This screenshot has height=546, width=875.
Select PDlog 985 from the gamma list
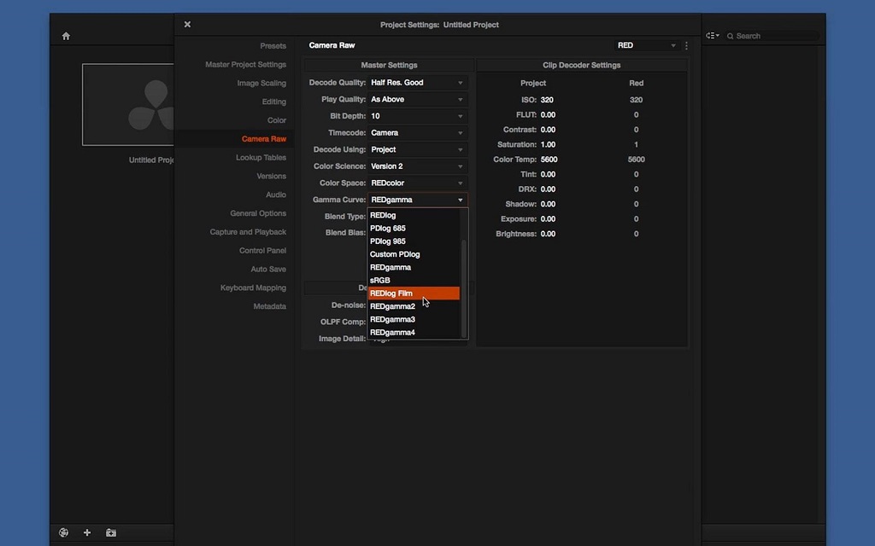coord(414,241)
